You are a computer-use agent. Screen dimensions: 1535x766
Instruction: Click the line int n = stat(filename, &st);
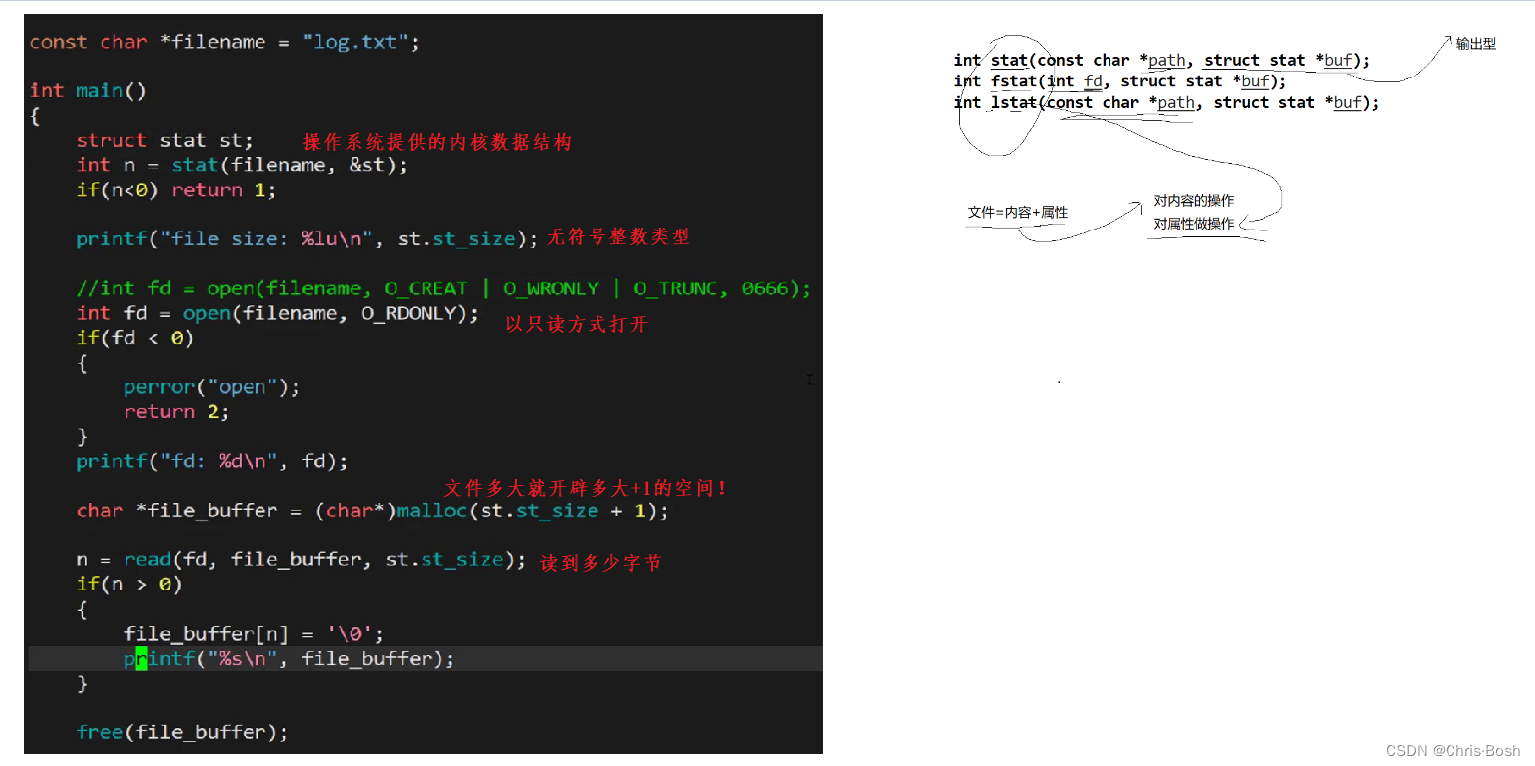click(242, 165)
